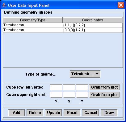
Task: Grab from plot for cube upper right vertex
Action: (104, 95)
